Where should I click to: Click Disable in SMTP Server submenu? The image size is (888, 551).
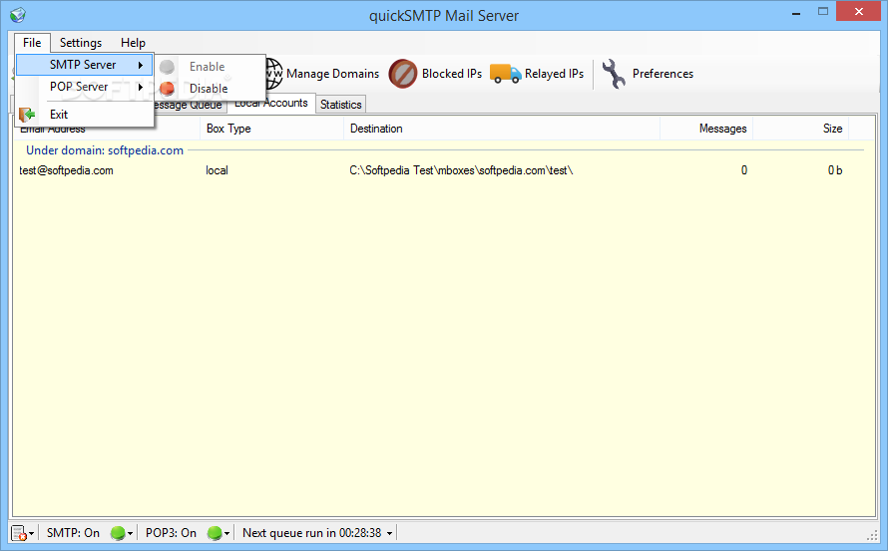(210, 89)
